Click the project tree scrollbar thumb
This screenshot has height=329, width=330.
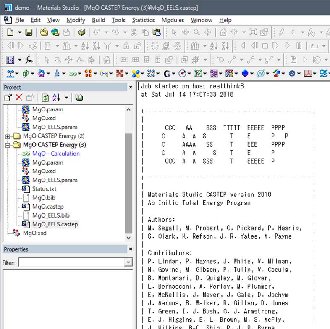tap(128, 183)
